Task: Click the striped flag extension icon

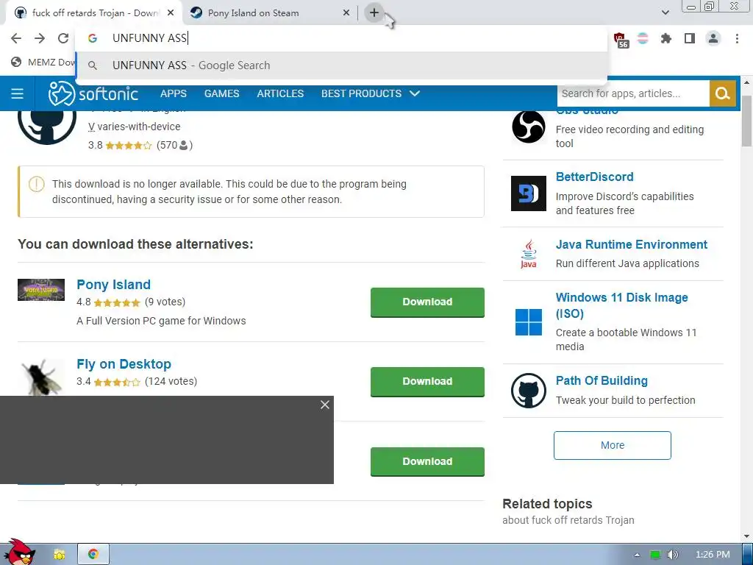Action: 643,38
